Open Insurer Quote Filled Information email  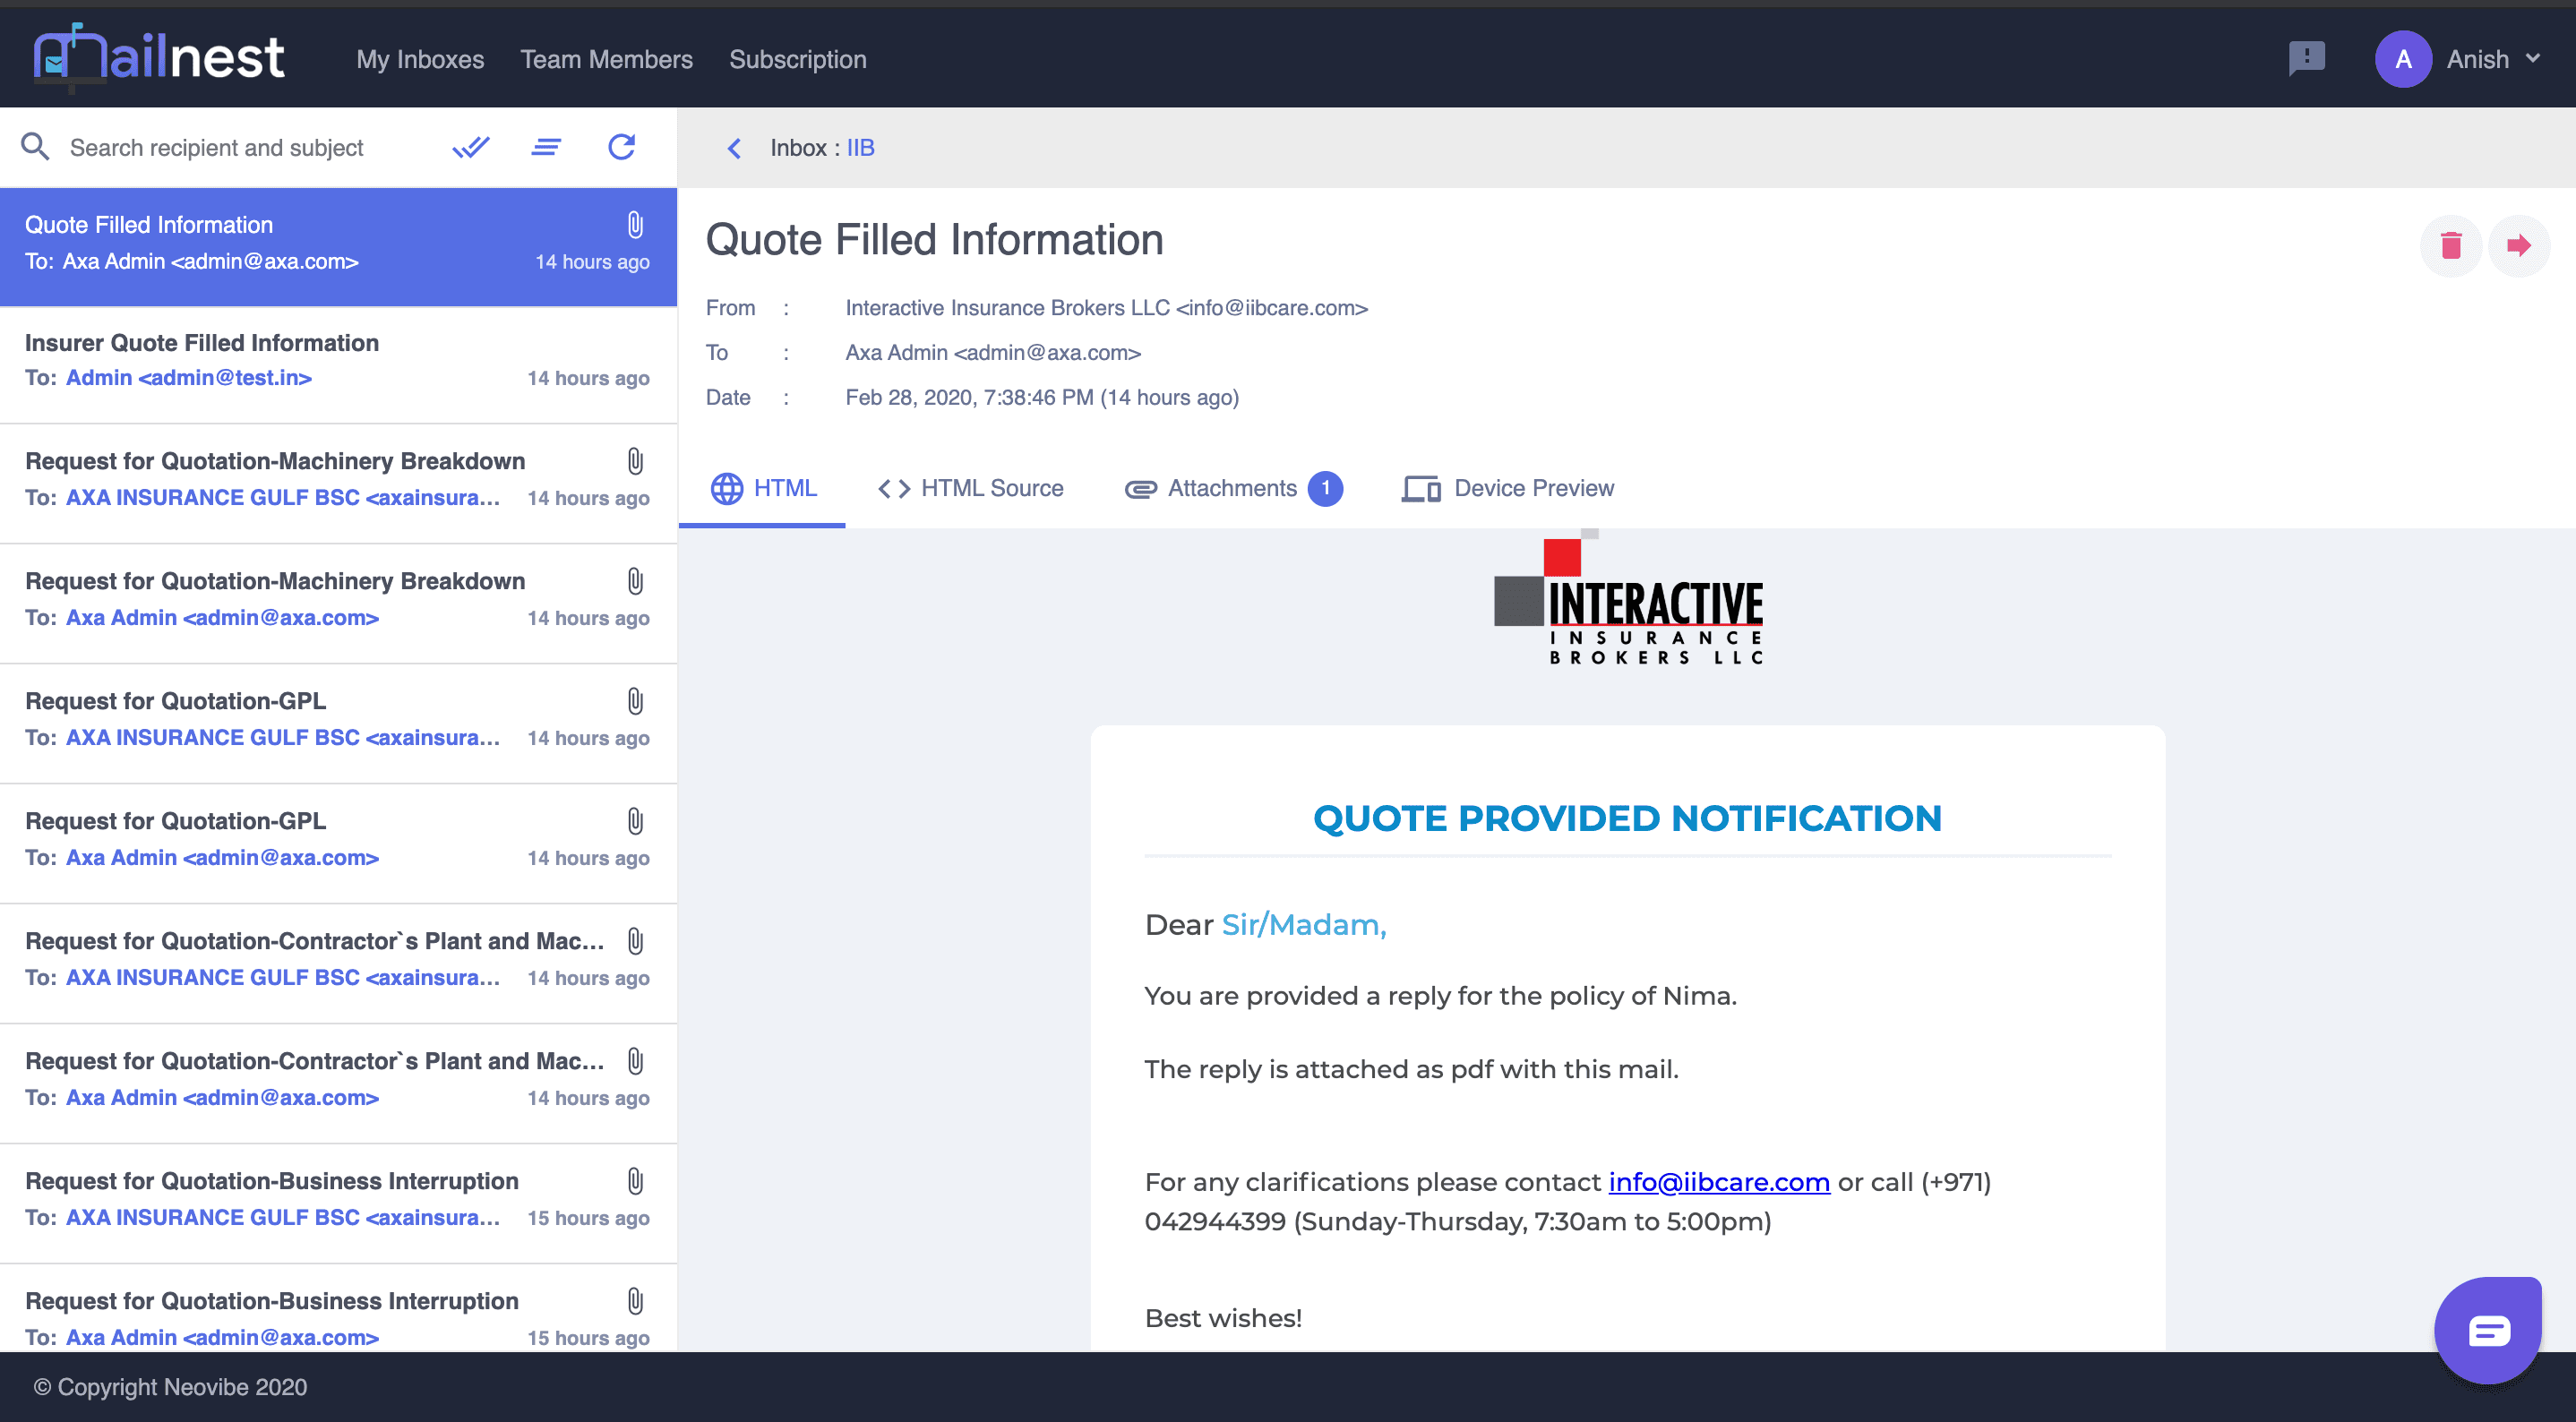click(x=338, y=364)
